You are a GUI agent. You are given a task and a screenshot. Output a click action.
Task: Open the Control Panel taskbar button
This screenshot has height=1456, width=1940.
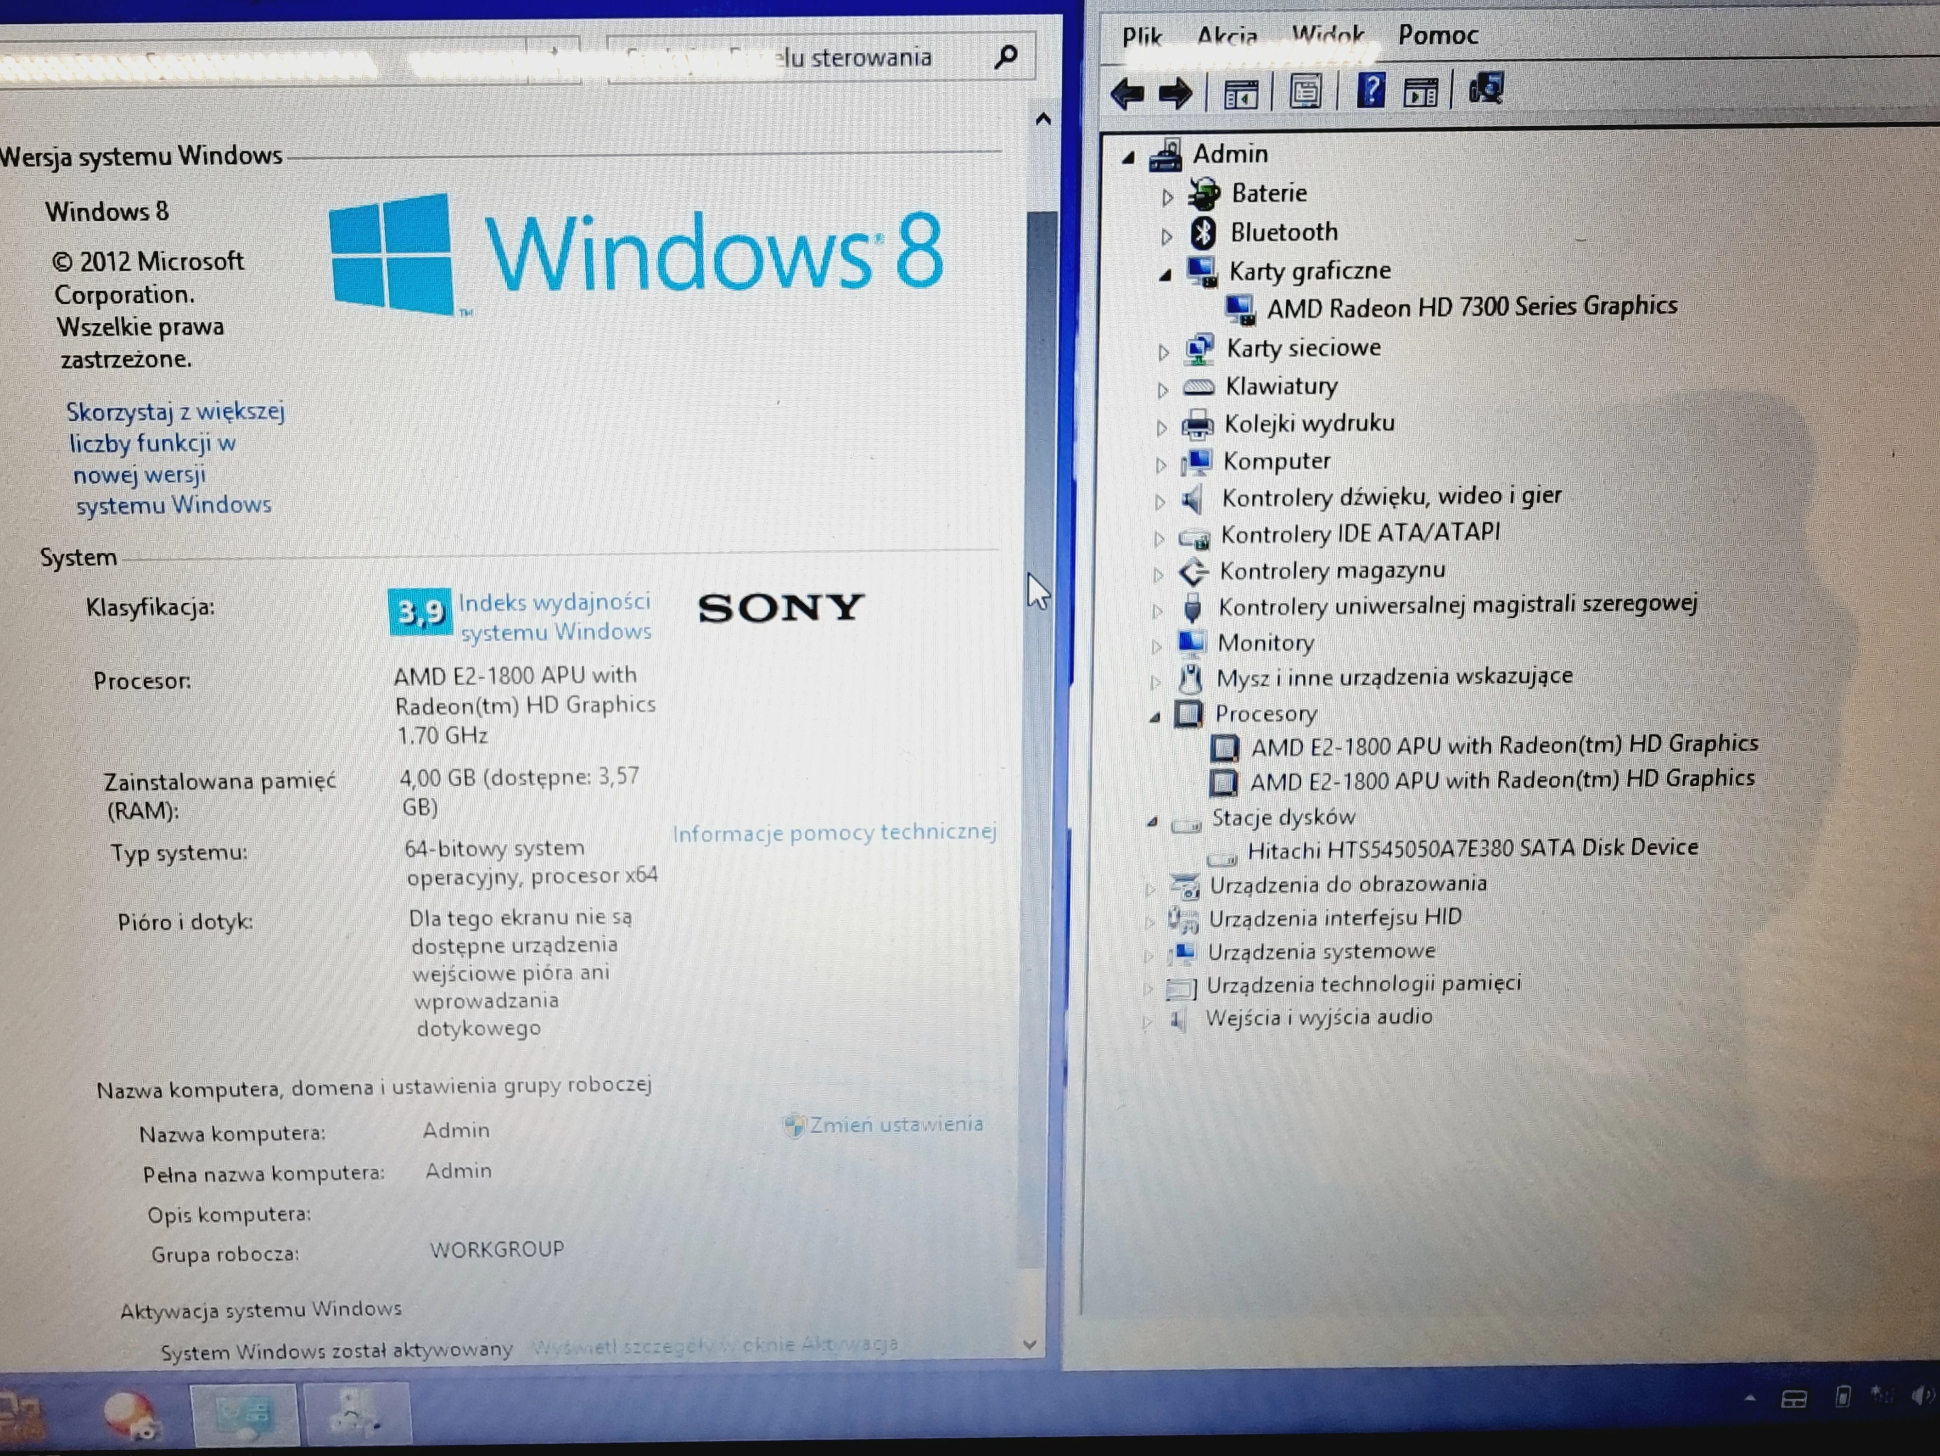(245, 1414)
